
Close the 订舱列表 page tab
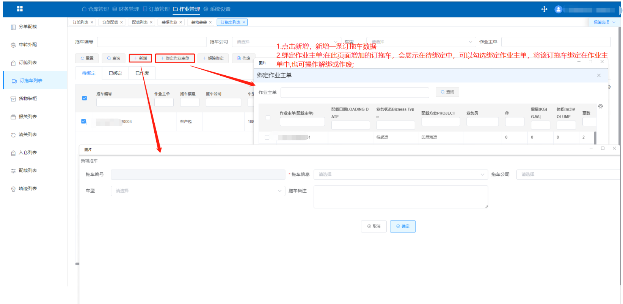pyautogui.click(x=92, y=22)
